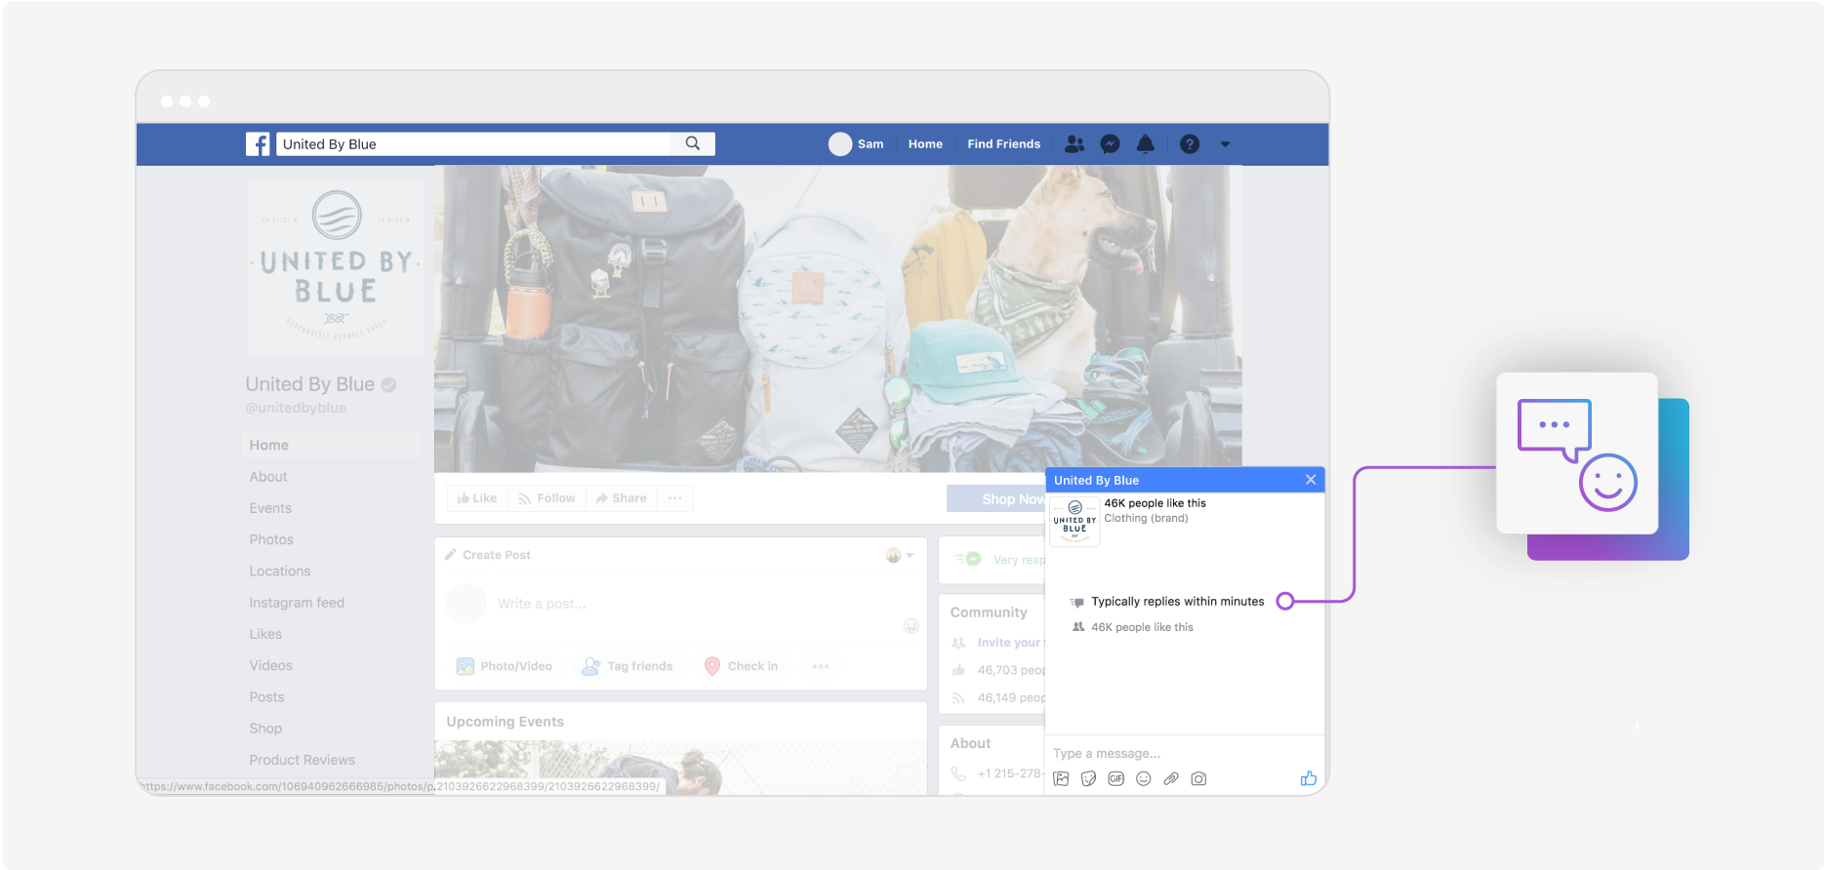Click the Check in option
This screenshot has width=1824, height=870.
pyautogui.click(x=742, y=666)
